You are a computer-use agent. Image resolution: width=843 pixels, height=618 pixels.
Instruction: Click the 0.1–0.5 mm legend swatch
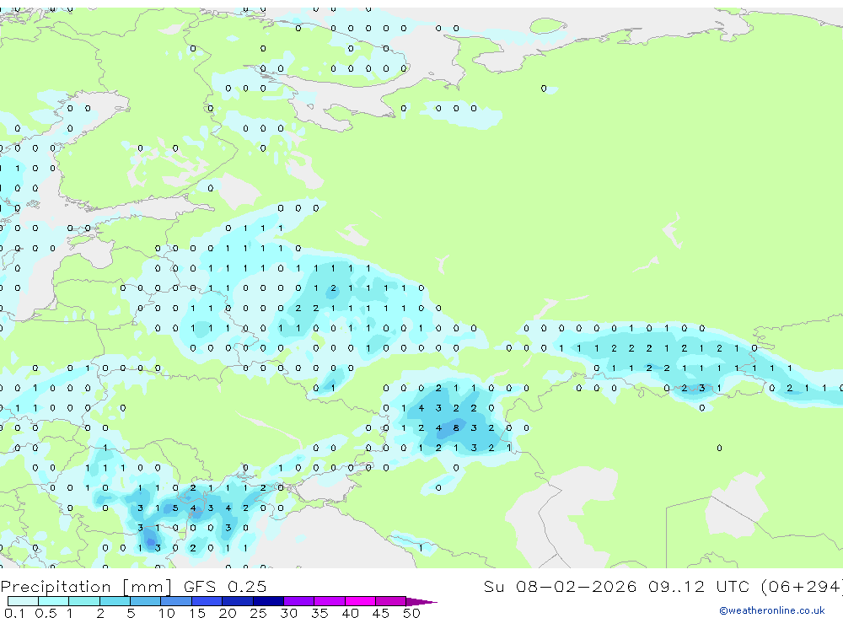(x=23, y=601)
